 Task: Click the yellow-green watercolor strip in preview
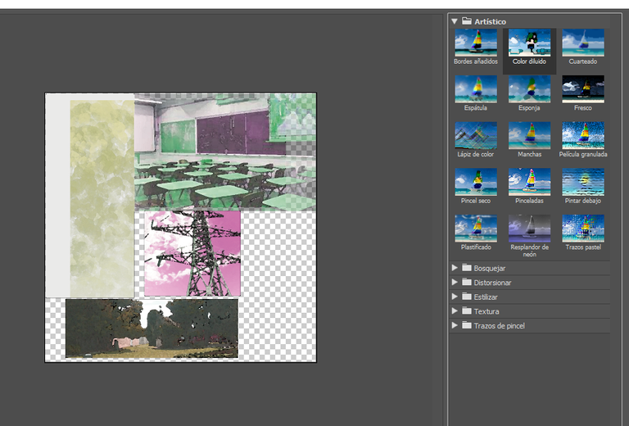click(102, 198)
